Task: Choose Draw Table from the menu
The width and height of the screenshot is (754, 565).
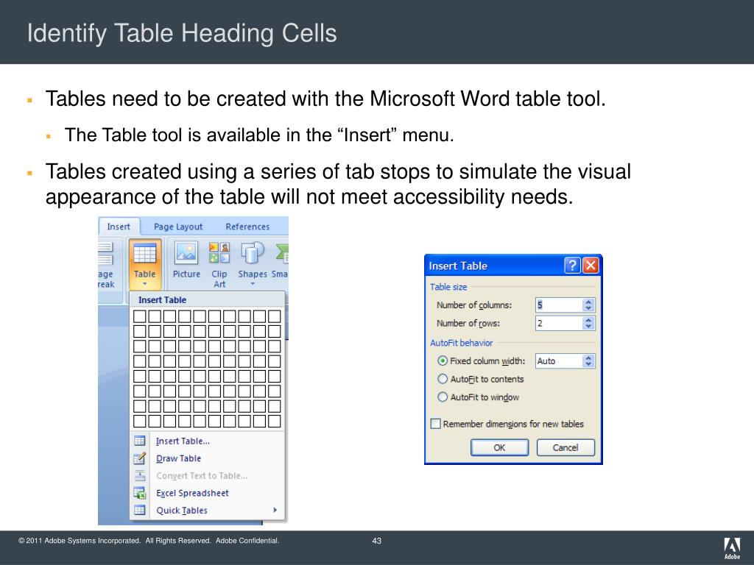Action: pyautogui.click(x=178, y=458)
